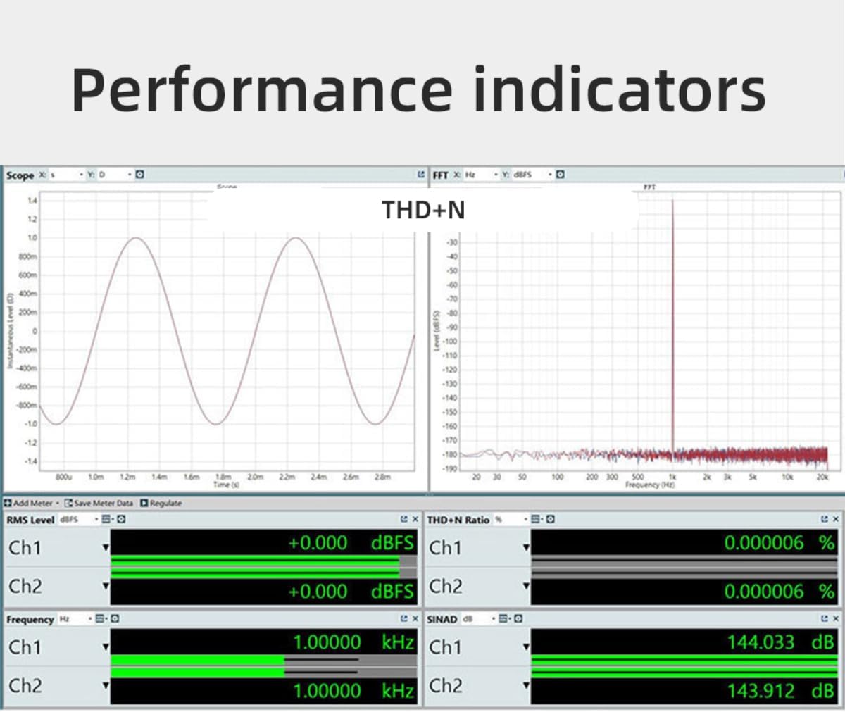845x712 pixels.
Task: Open the SINAD meter settings gear icon
Action: click(518, 619)
